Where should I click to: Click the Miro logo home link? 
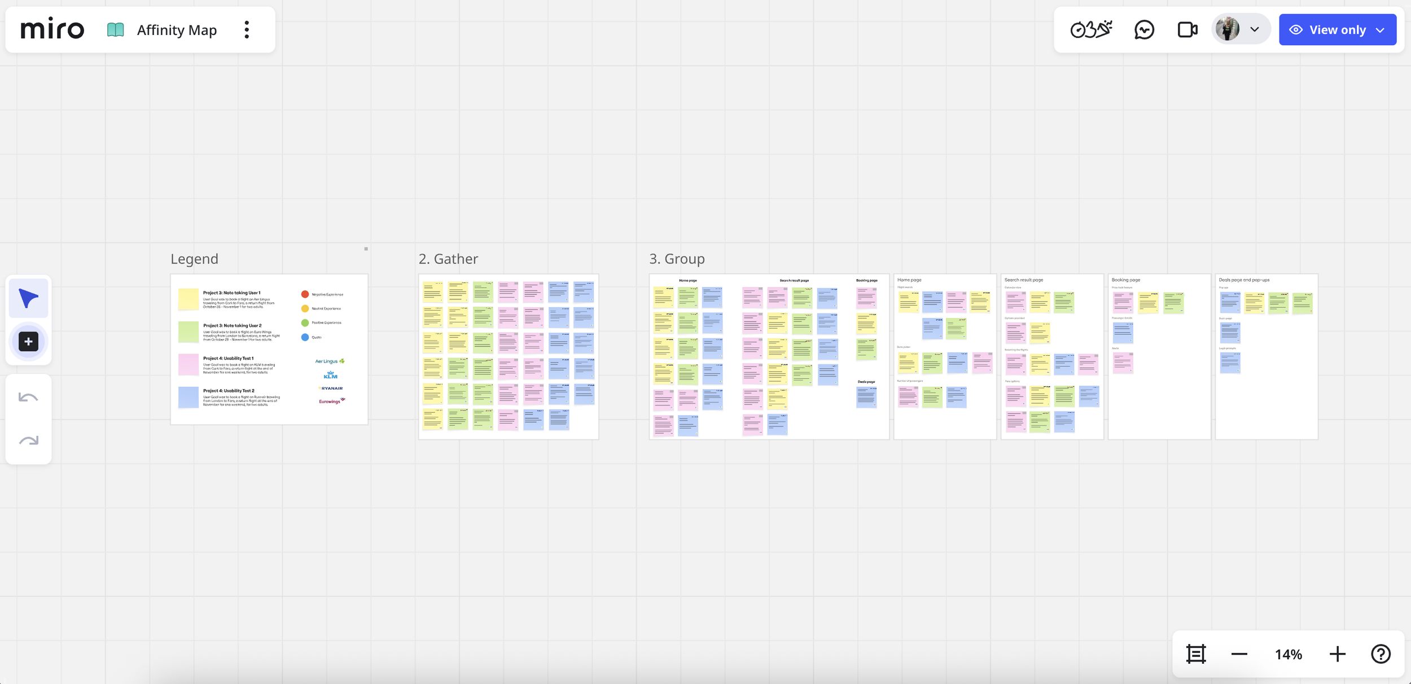click(52, 29)
